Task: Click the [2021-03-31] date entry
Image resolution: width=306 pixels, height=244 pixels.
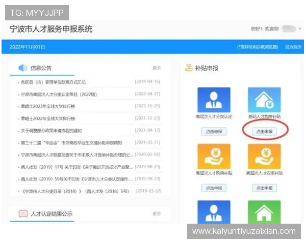Action: (147, 142)
